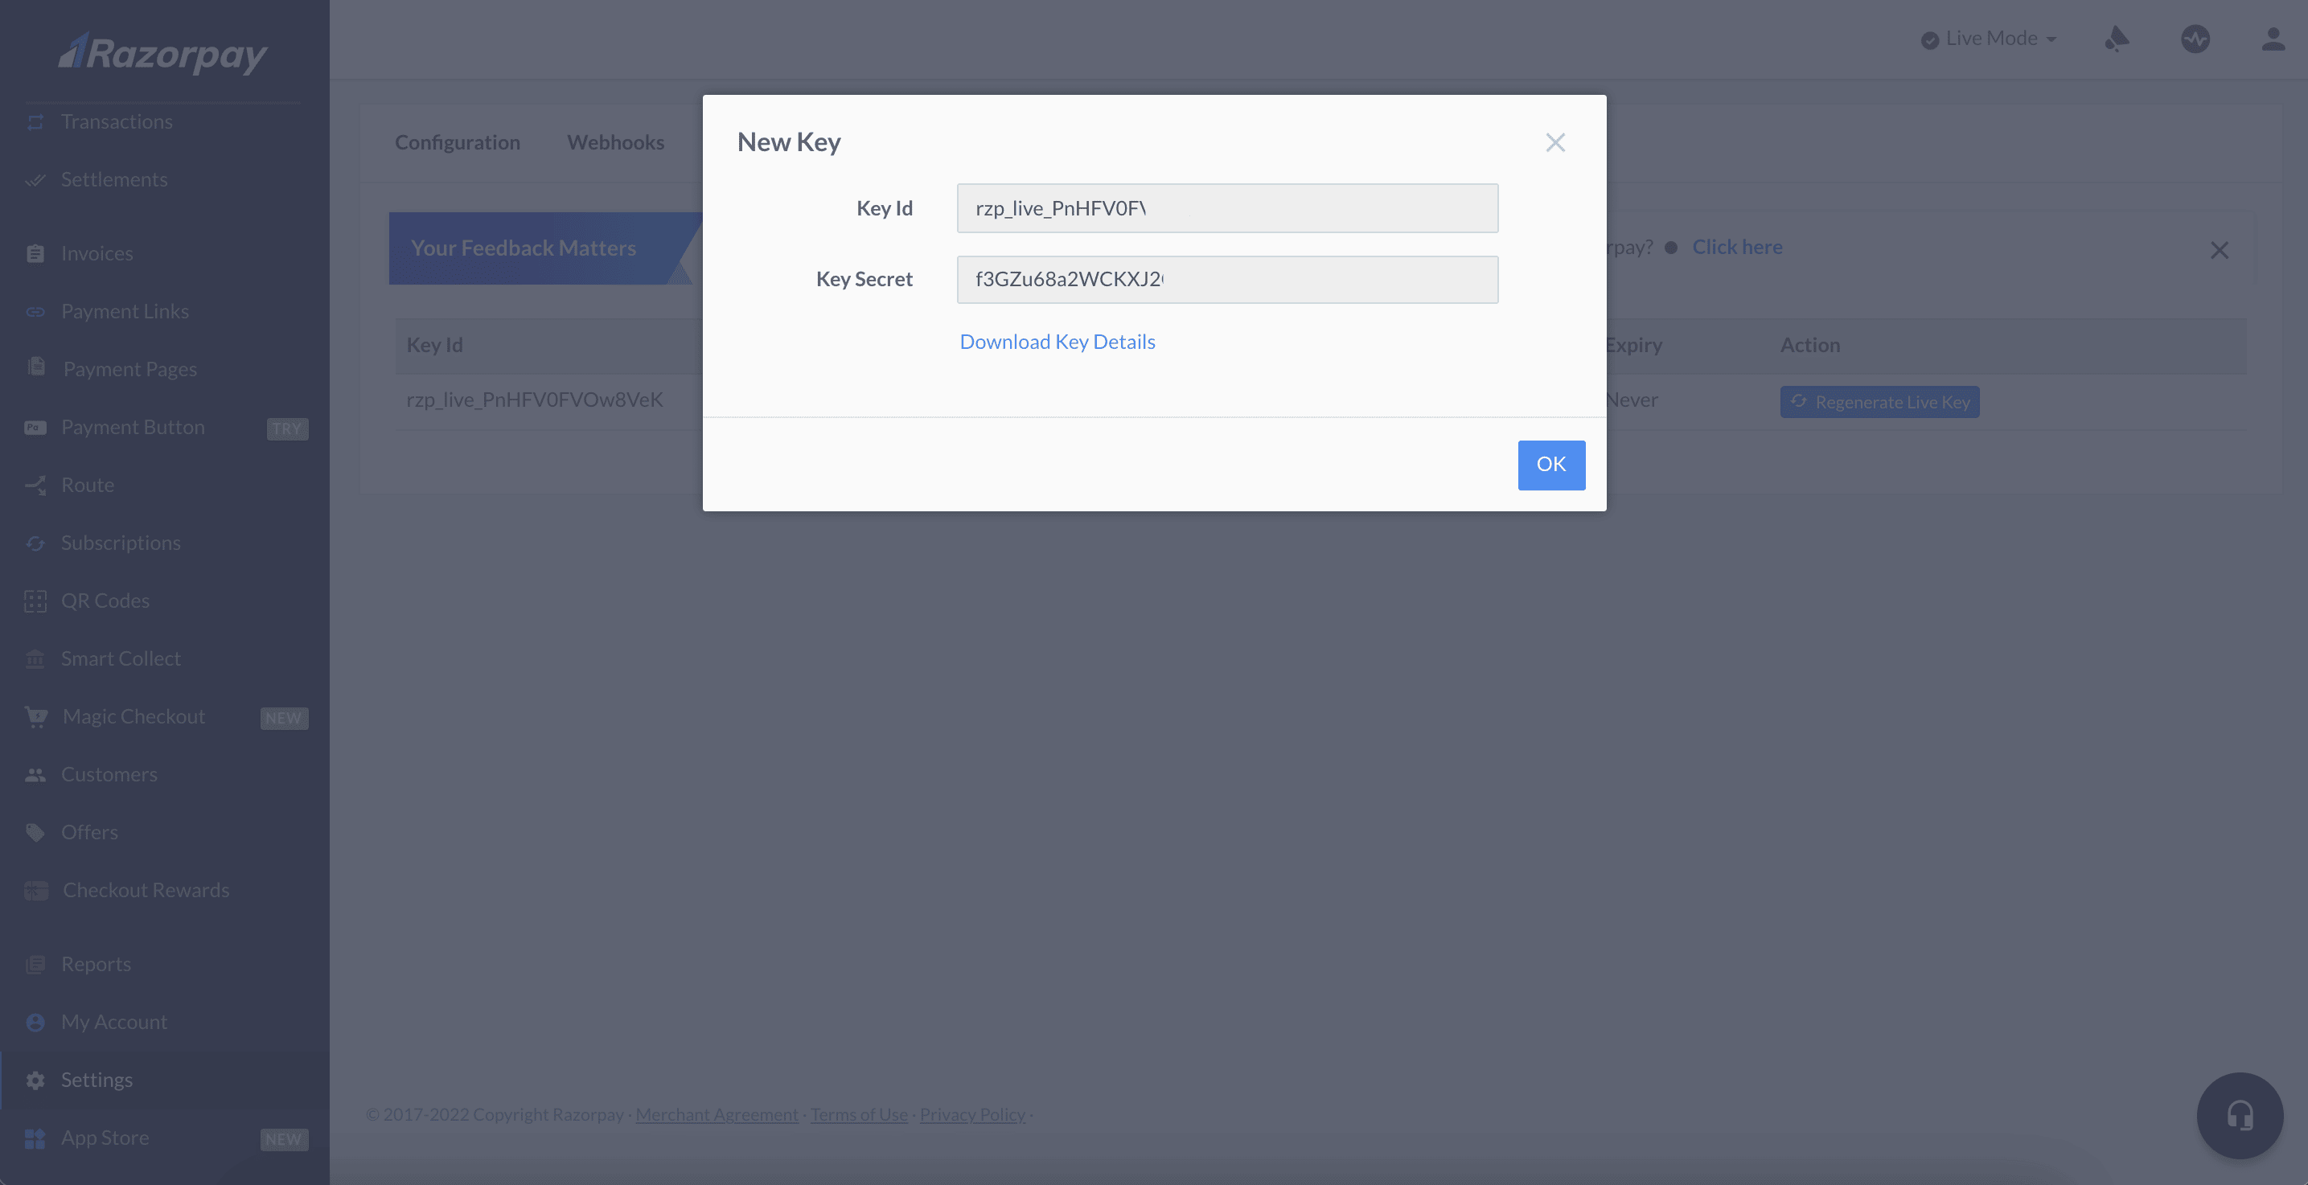Follow the Click here feedback link
2308x1185 pixels.
click(x=1737, y=248)
